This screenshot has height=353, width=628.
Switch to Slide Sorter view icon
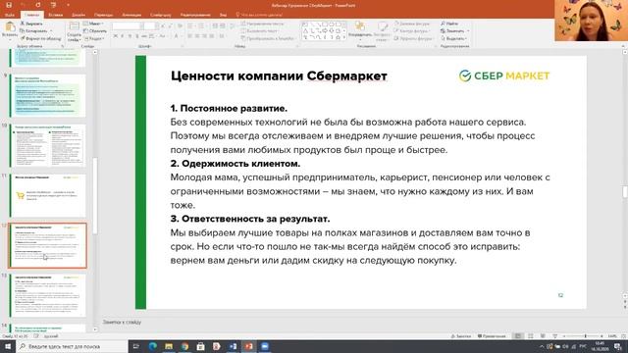coord(530,336)
